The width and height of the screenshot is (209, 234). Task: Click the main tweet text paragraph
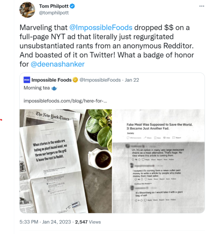tap(107, 46)
